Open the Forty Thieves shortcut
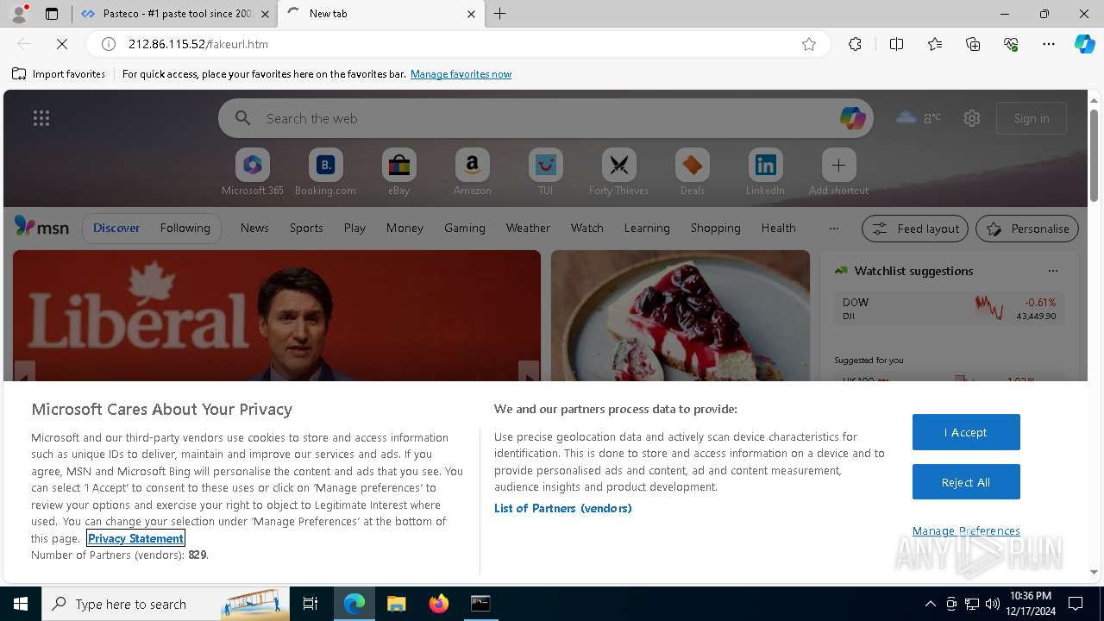The image size is (1104, 621). coord(618,172)
